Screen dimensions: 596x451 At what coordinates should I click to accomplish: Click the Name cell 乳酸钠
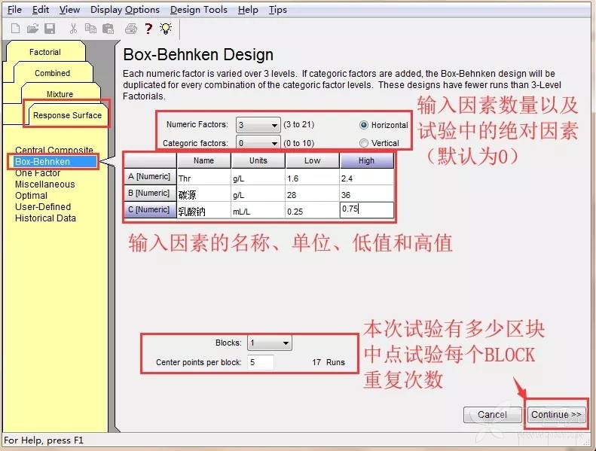203,211
